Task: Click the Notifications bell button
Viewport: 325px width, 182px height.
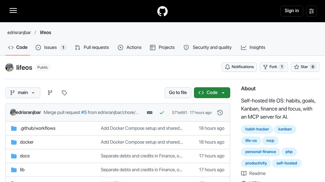Action: pos(239,67)
